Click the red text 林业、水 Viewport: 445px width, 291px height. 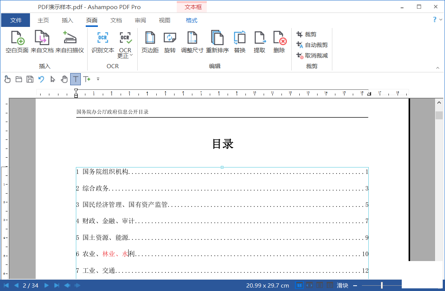[x=115, y=253]
